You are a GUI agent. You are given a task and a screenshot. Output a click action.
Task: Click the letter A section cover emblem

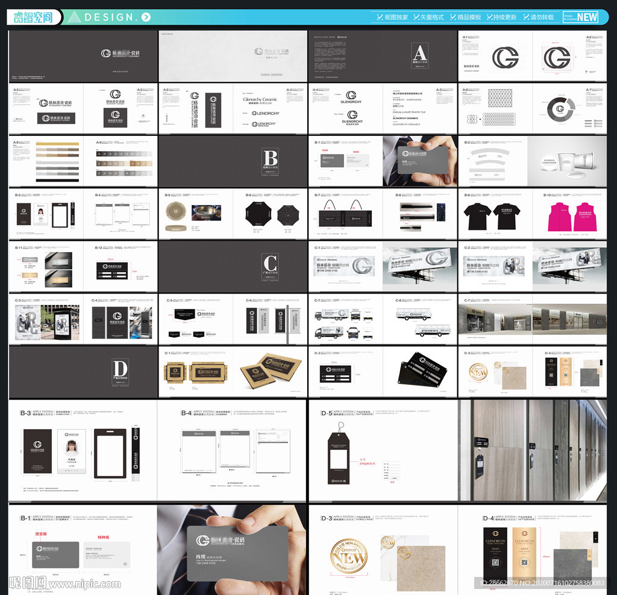(419, 53)
